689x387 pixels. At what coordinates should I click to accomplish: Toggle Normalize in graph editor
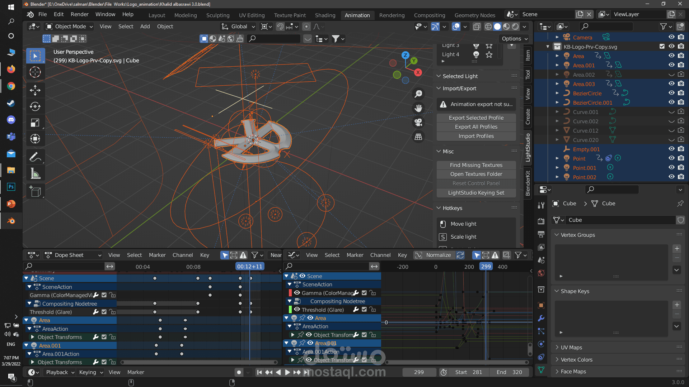tap(433, 255)
